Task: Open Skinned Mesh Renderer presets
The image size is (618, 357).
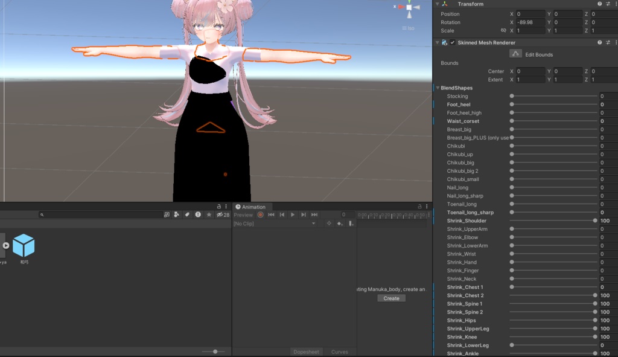Action: click(x=608, y=43)
